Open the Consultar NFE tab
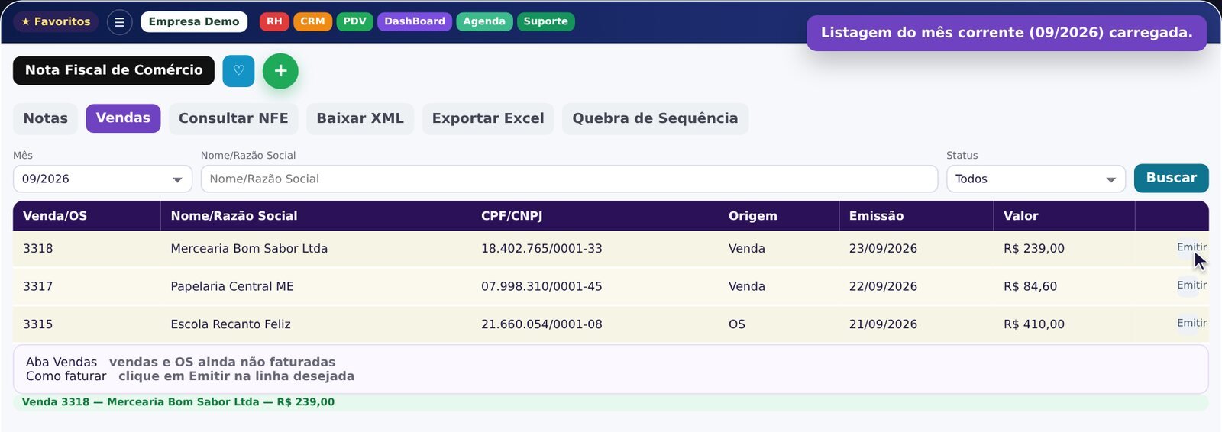1222x432 pixels. (x=234, y=118)
